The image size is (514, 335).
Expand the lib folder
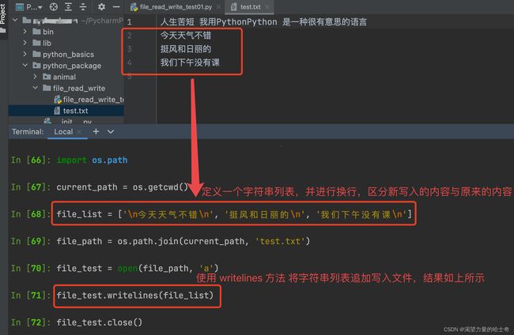25,43
